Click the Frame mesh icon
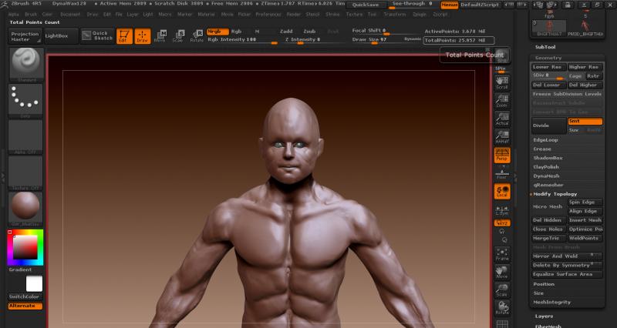 point(502,254)
